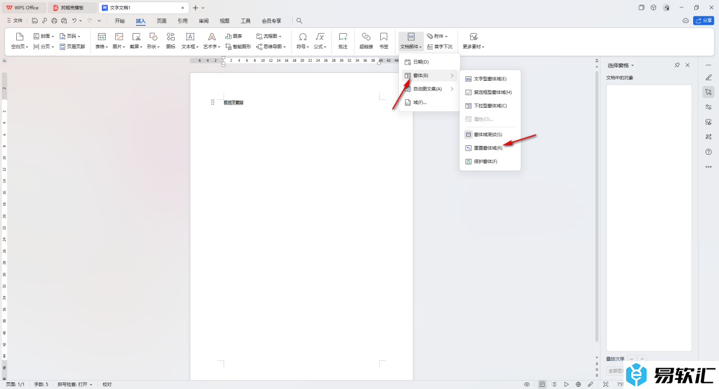This screenshot has height=389, width=719.
Task: Open the 审阅 ribbon tab
Action: tap(203, 21)
